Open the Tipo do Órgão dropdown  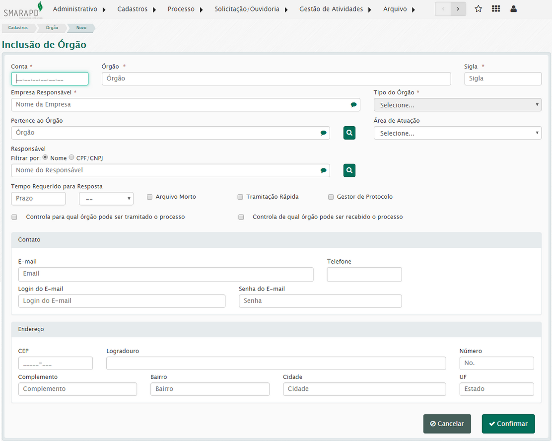457,105
